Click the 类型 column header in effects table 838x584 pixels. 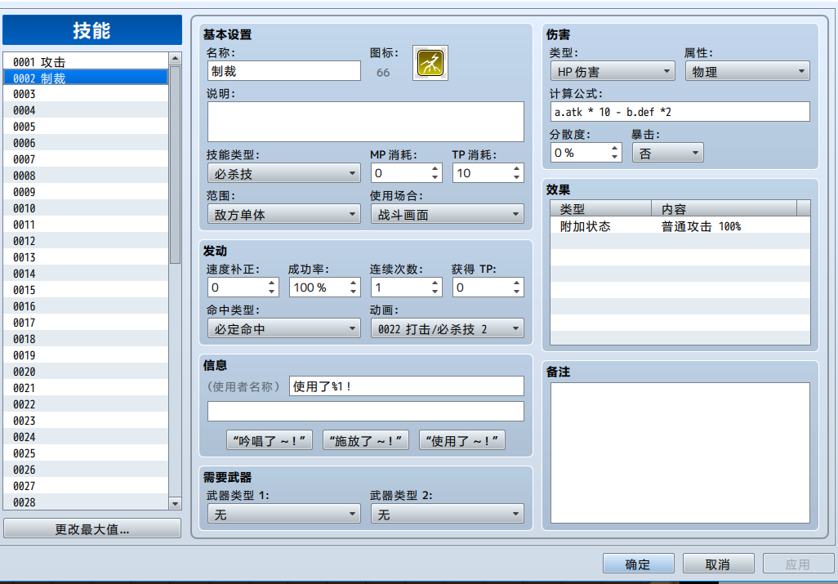point(600,208)
